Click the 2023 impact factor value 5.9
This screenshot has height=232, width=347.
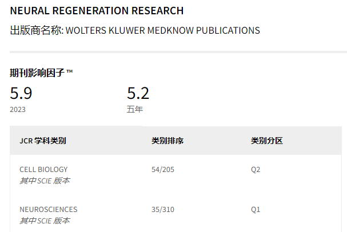point(21,93)
